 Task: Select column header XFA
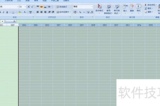click(x=139, y=25)
